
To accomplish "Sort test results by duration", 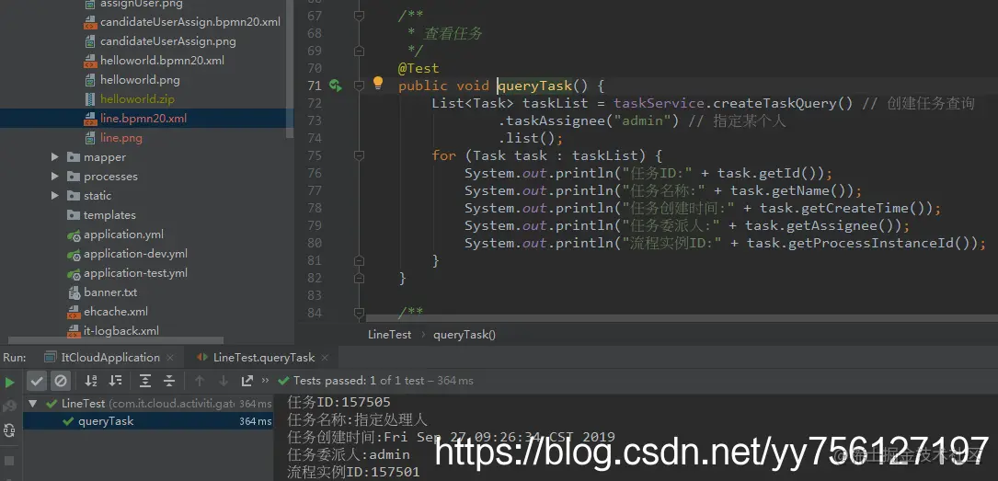I will (x=115, y=381).
